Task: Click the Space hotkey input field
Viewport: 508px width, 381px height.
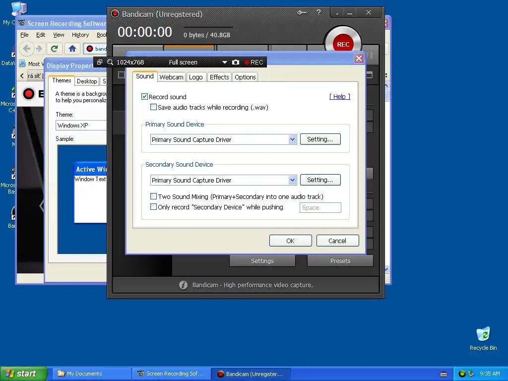Action: click(320, 208)
